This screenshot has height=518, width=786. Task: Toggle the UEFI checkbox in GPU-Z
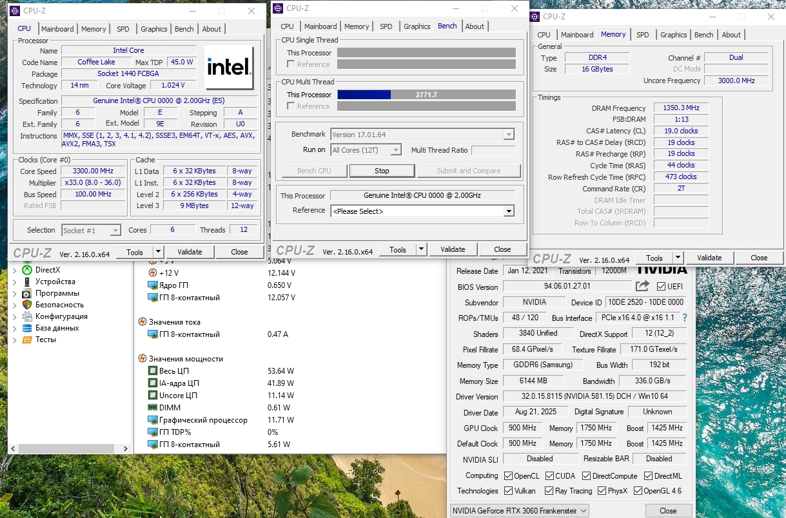(x=661, y=287)
